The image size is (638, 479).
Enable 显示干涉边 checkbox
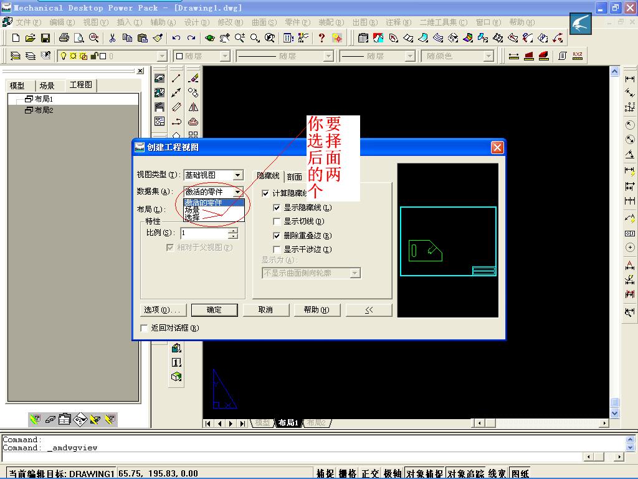tap(277, 249)
